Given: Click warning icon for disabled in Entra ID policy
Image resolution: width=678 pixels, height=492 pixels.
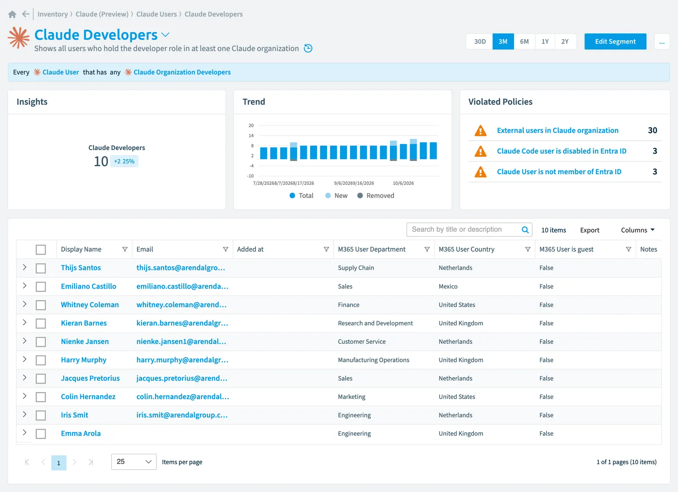Looking at the screenshot, I should pos(481,151).
